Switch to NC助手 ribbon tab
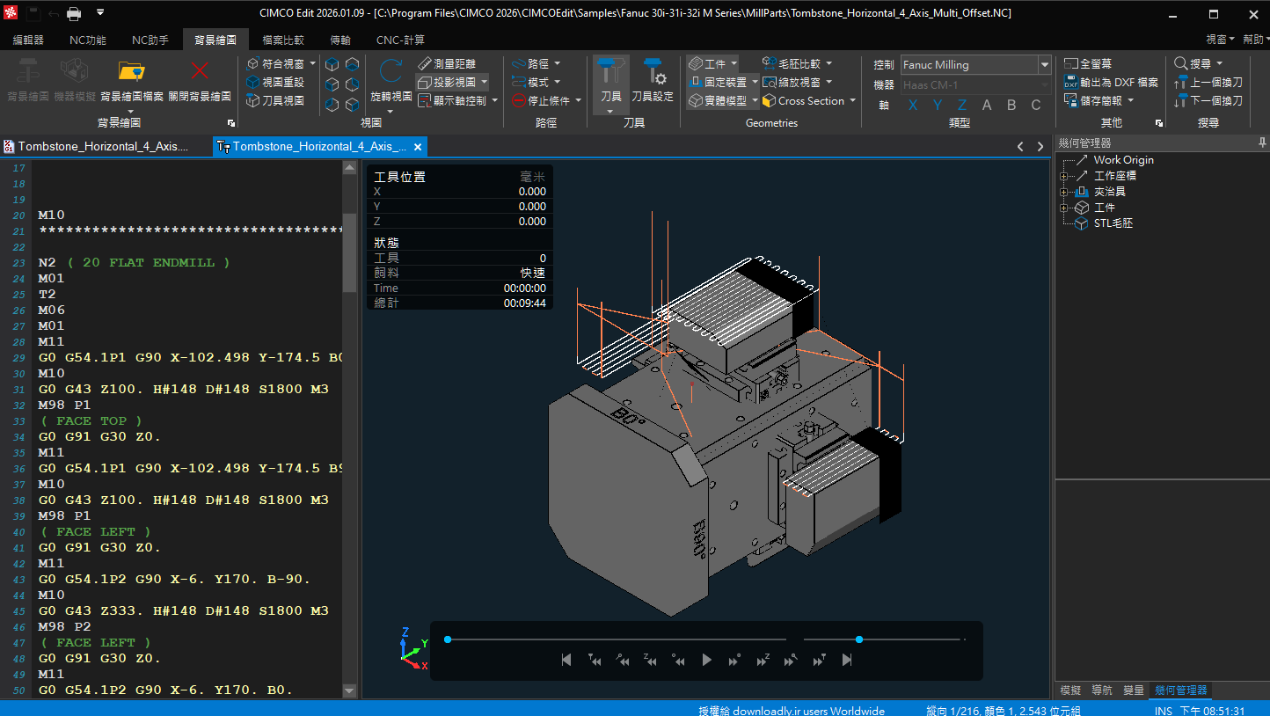 coord(150,40)
